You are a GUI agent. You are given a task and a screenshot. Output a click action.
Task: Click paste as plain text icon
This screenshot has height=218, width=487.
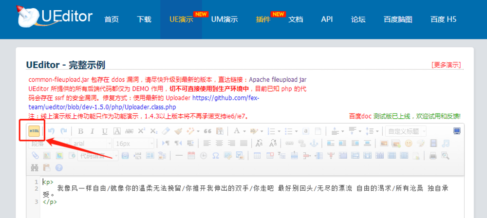[x=220, y=131]
